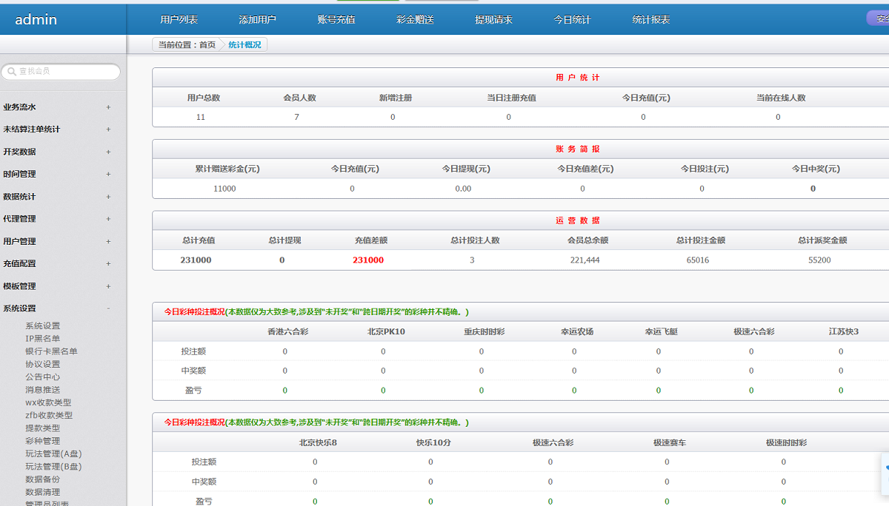889x506 pixels.
Task: Go to 账号充值 in the top bar
Action: (x=336, y=20)
